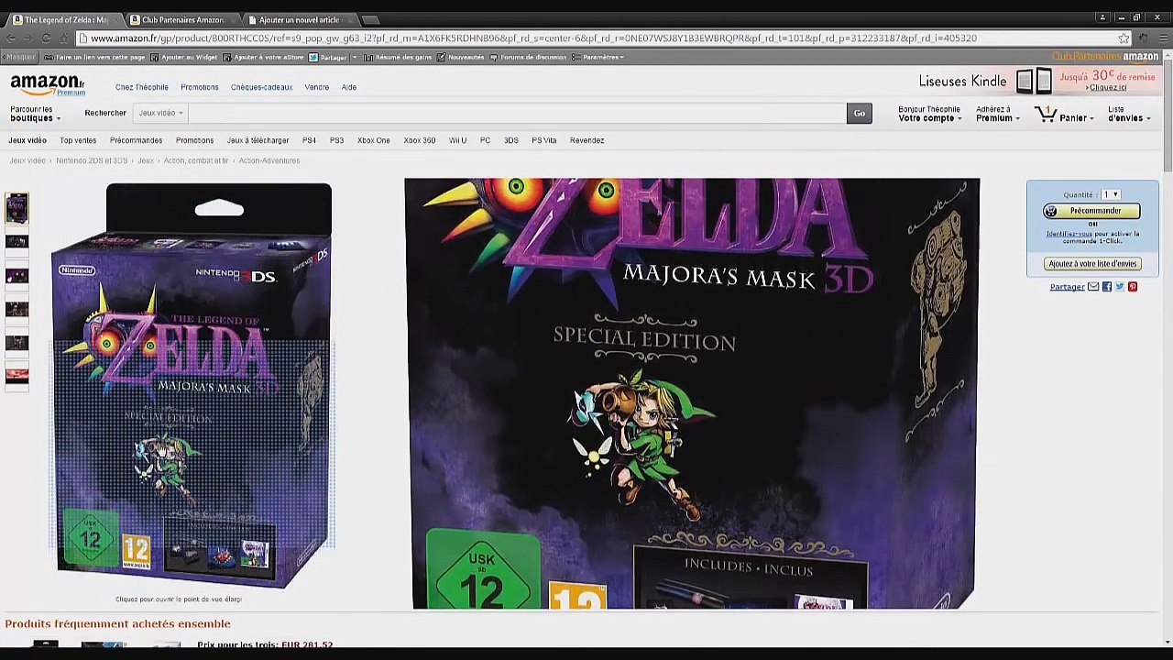Open the Quantité dropdown
Image resolution: width=1173 pixels, height=660 pixels.
point(1110,194)
